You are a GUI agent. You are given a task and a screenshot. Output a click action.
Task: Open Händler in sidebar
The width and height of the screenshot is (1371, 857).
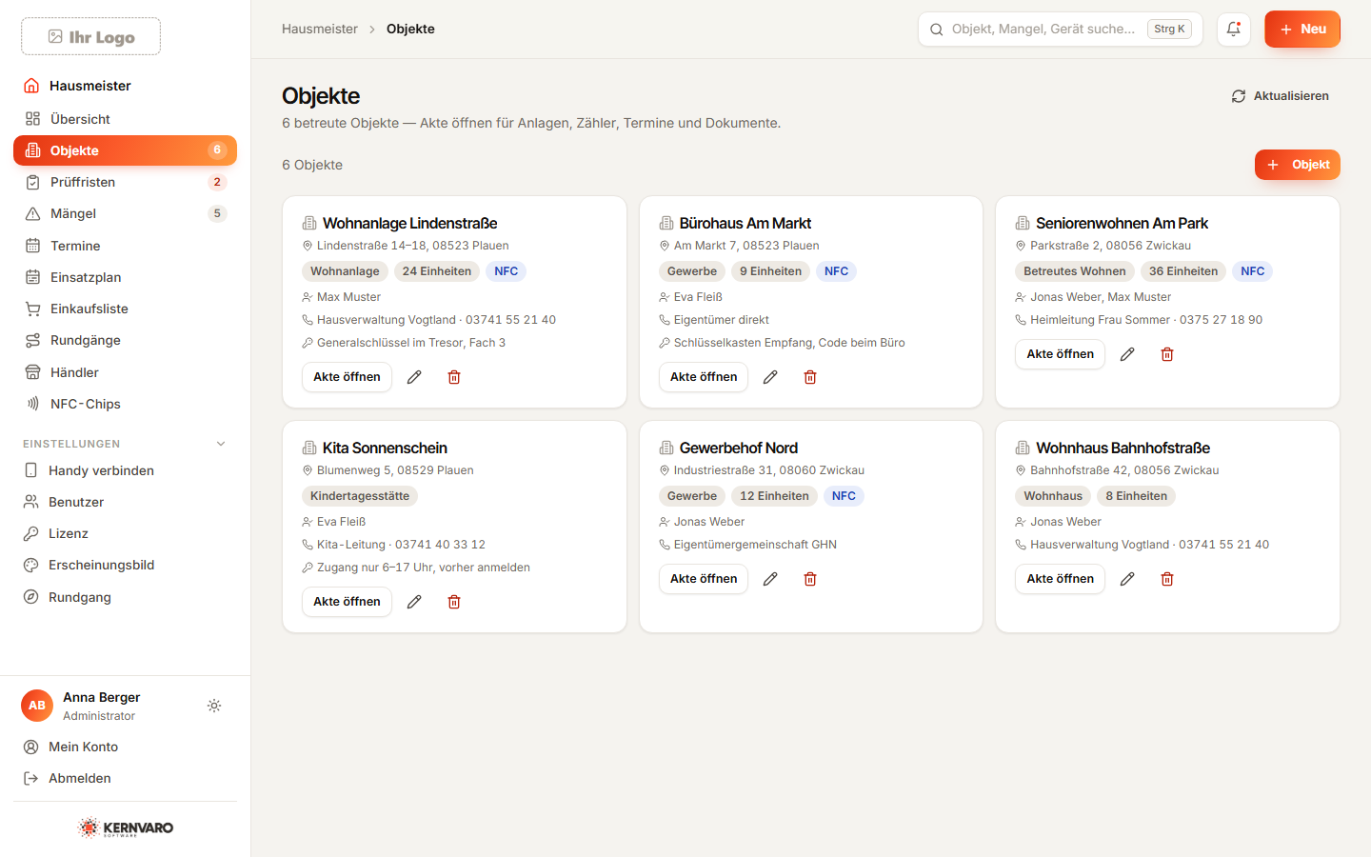[x=125, y=372]
